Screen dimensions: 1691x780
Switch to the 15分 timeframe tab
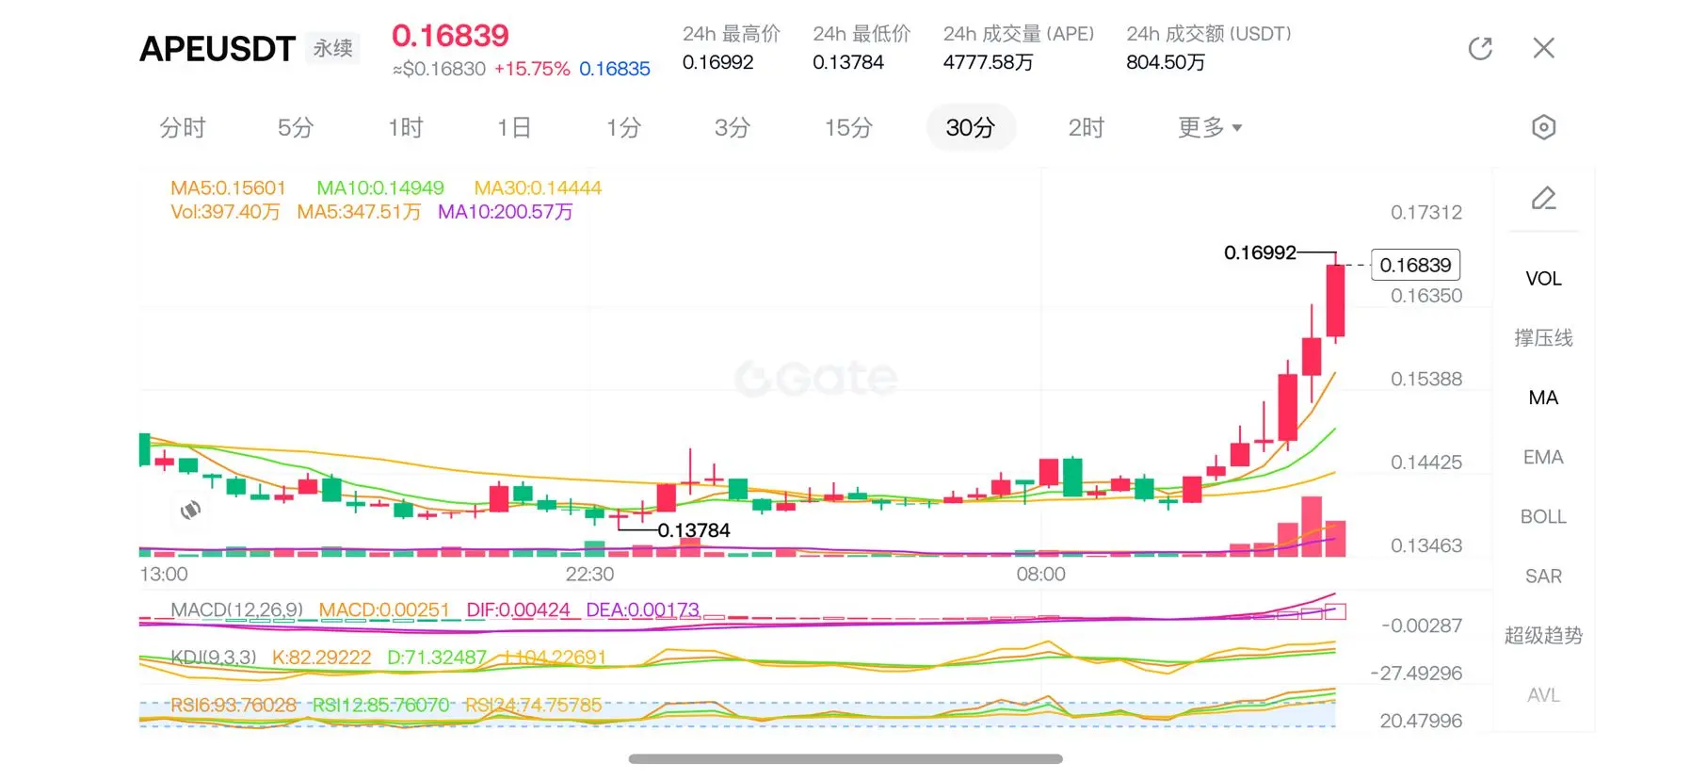click(848, 127)
